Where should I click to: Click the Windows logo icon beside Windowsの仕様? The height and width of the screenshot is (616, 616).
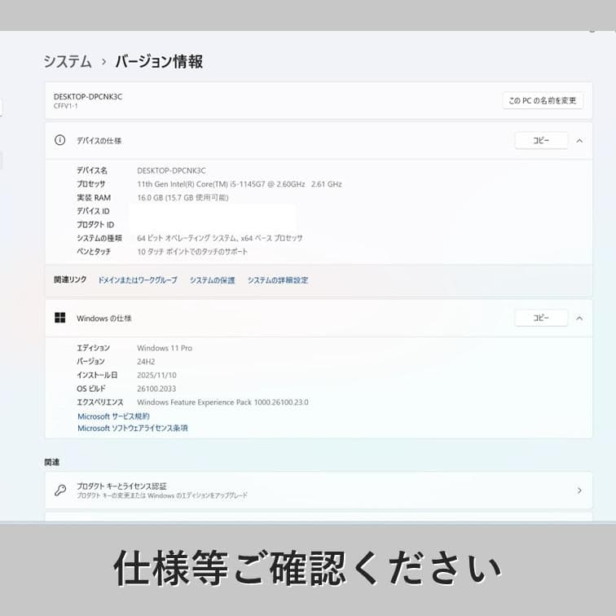click(59, 318)
